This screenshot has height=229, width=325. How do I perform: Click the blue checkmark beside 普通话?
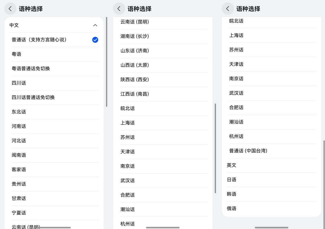[95, 40]
